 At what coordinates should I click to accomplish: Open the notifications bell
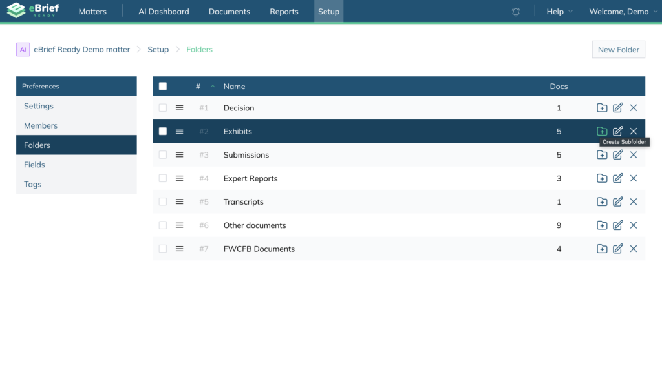(x=515, y=12)
